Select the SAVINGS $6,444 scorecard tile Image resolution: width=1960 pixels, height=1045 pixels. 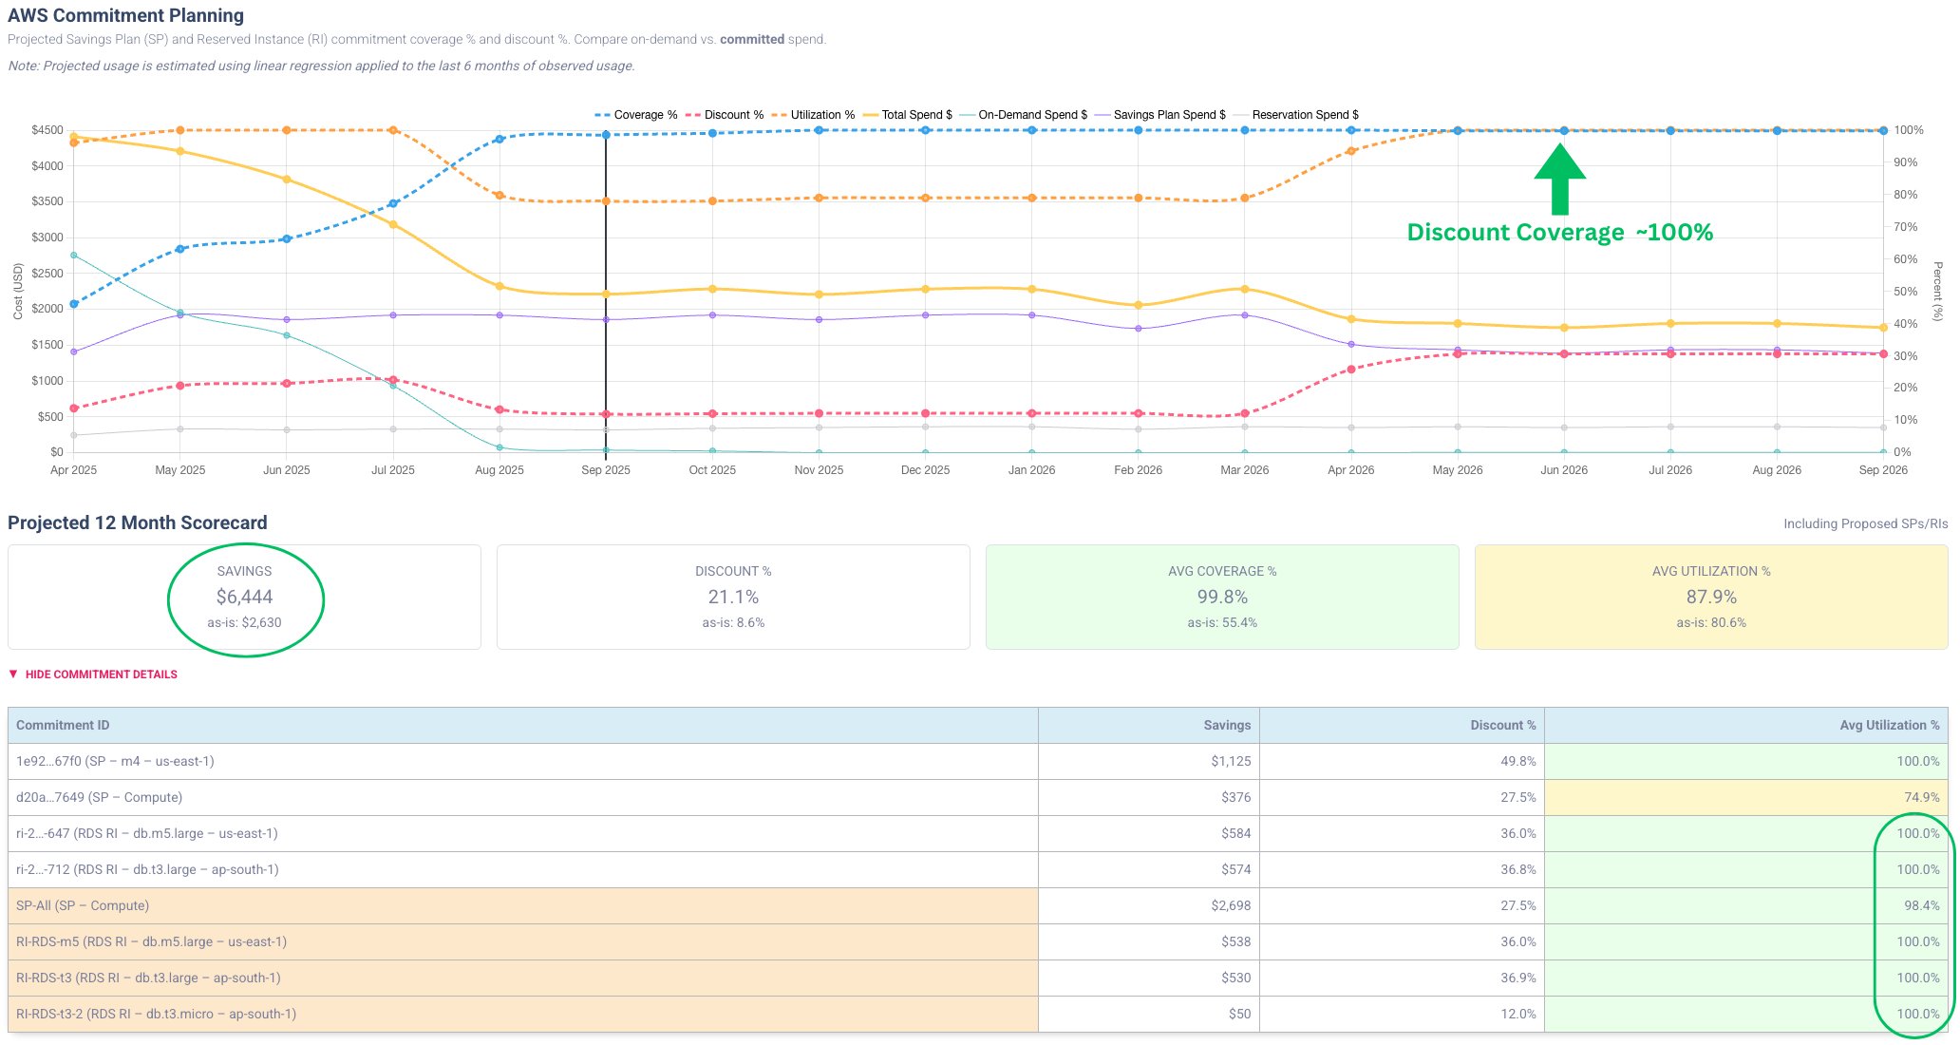click(x=244, y=597)
